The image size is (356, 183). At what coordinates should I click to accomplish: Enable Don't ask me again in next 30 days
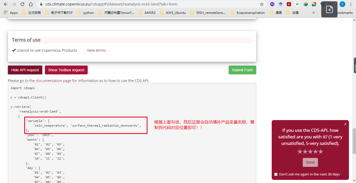(276, 174)
